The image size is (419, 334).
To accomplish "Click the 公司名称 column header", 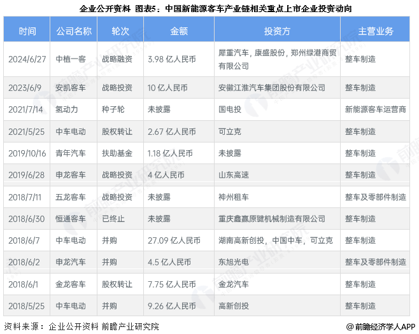I will [x=73, y=29].
